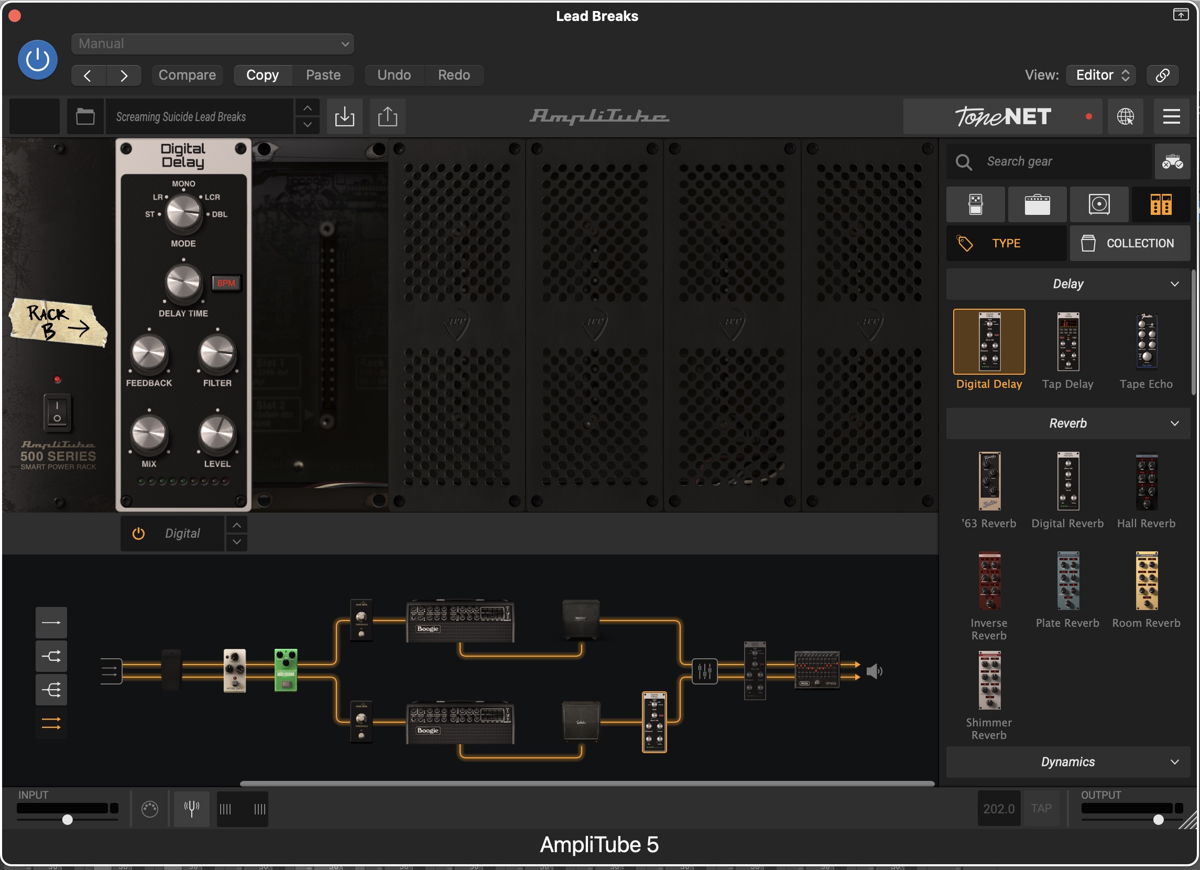Click the FEEDBACK knob
The height and width of the screenshot is (870, 1200).
coord(149,353)
